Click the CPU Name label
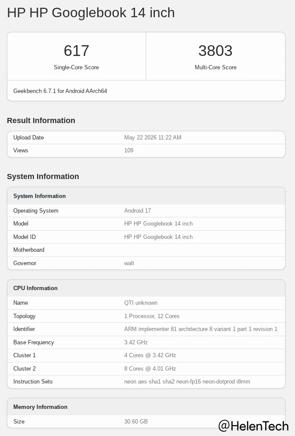The width and height of the screenshot is (295, 436). 21,303
